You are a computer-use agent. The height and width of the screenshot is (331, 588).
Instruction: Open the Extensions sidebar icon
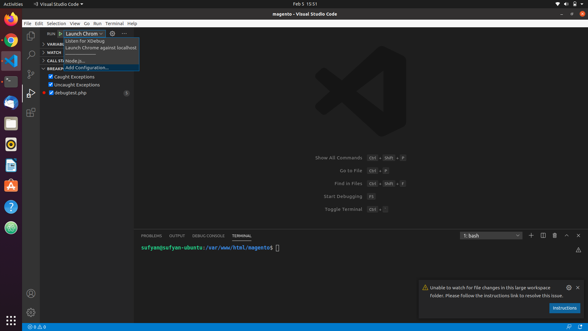pos(31,112)
